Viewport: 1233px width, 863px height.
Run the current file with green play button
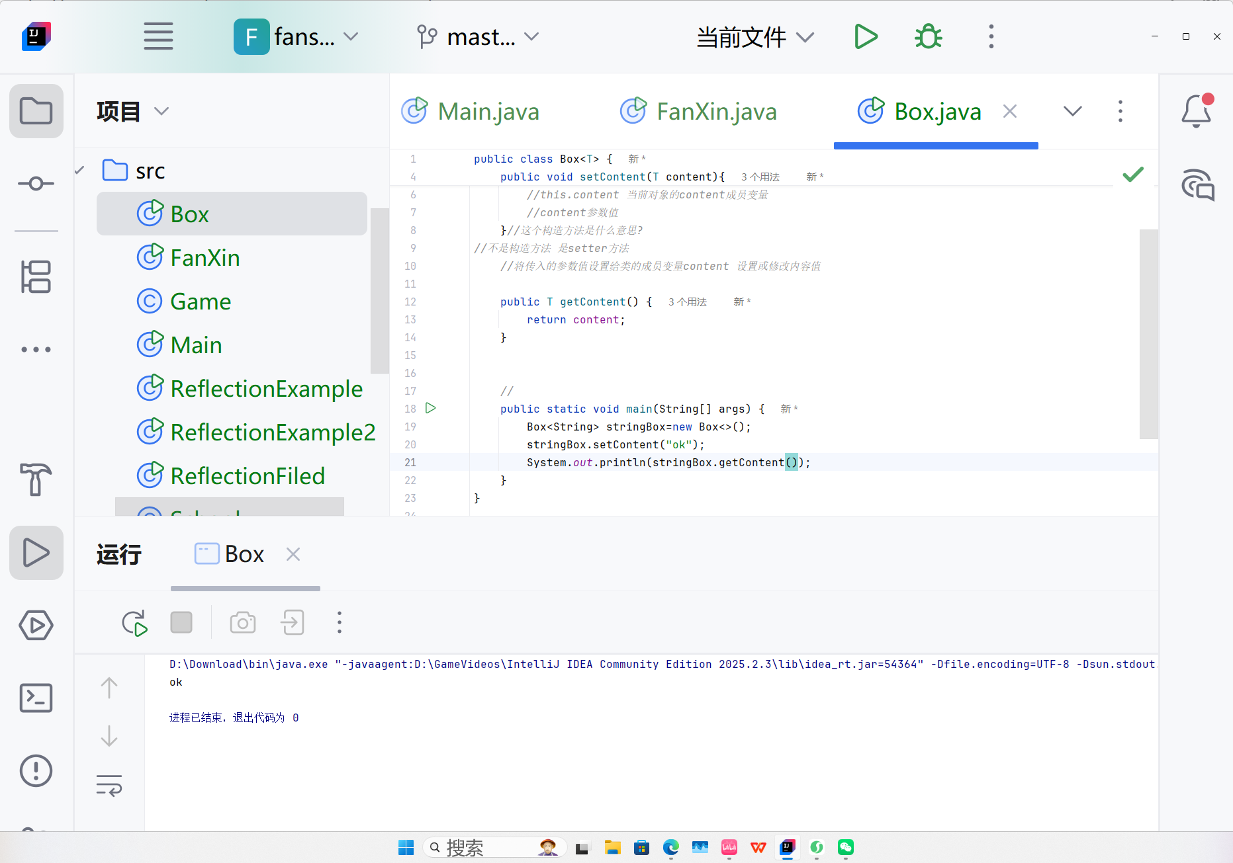pos(866,36)
